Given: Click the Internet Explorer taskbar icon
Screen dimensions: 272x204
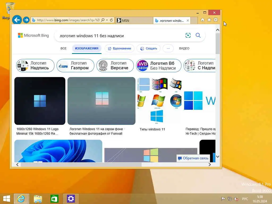Looking at the screenshot, I should point(21,199).
